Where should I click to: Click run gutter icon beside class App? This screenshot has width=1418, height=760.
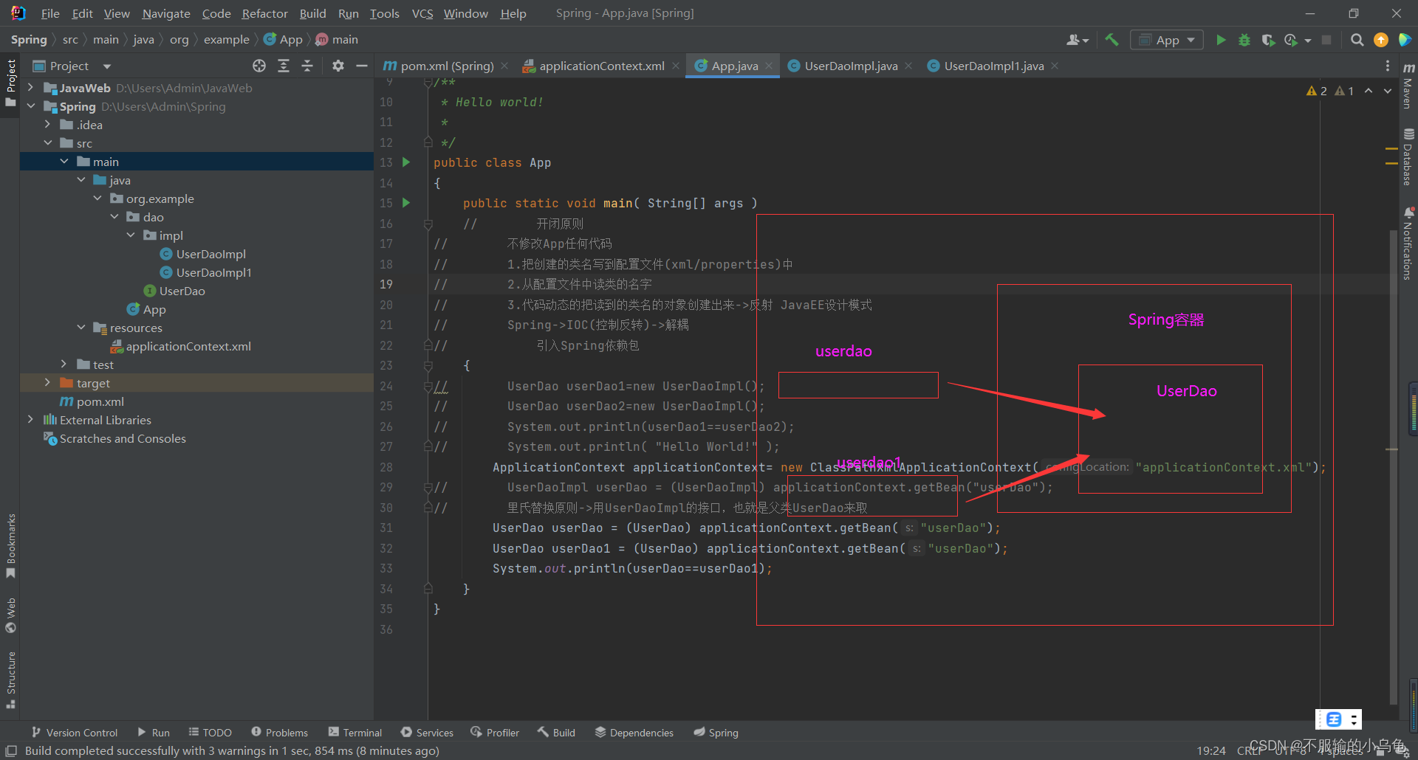pos(406,162)
